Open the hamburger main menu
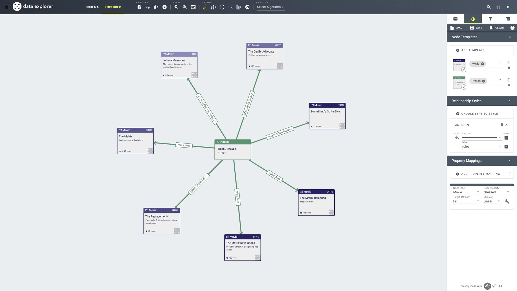Viewport: 517px width, 291px height. 6,7
